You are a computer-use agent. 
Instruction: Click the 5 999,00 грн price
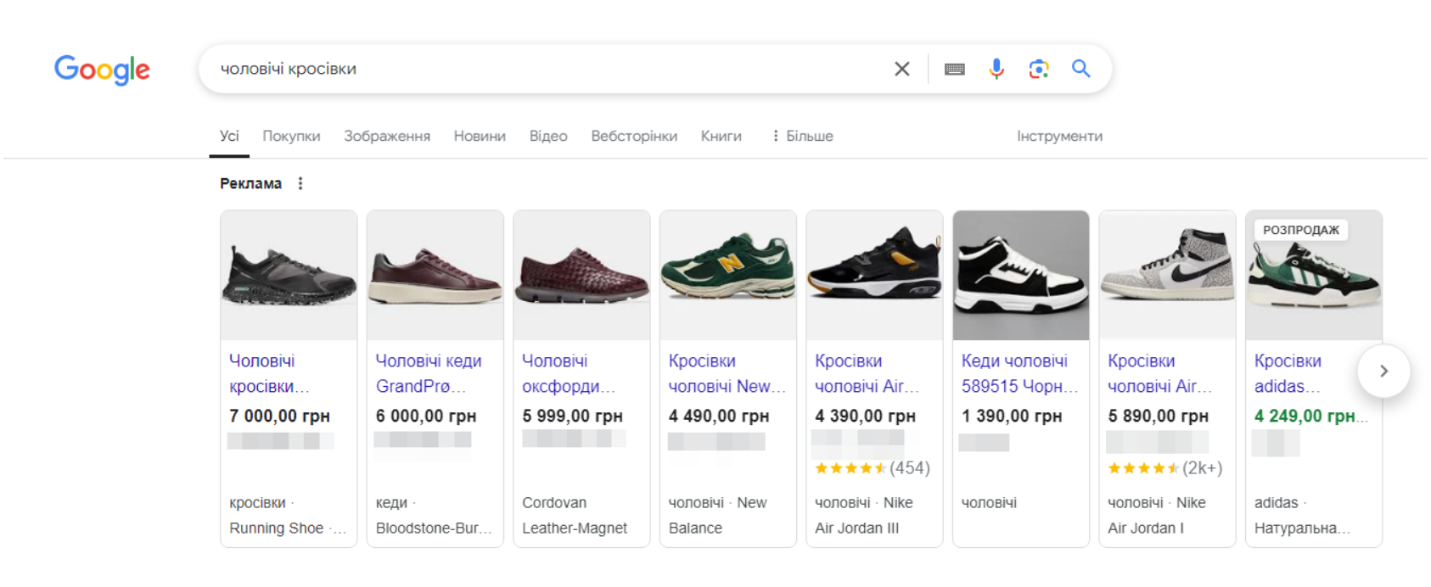pyautogui.click(x=572, y=416)
